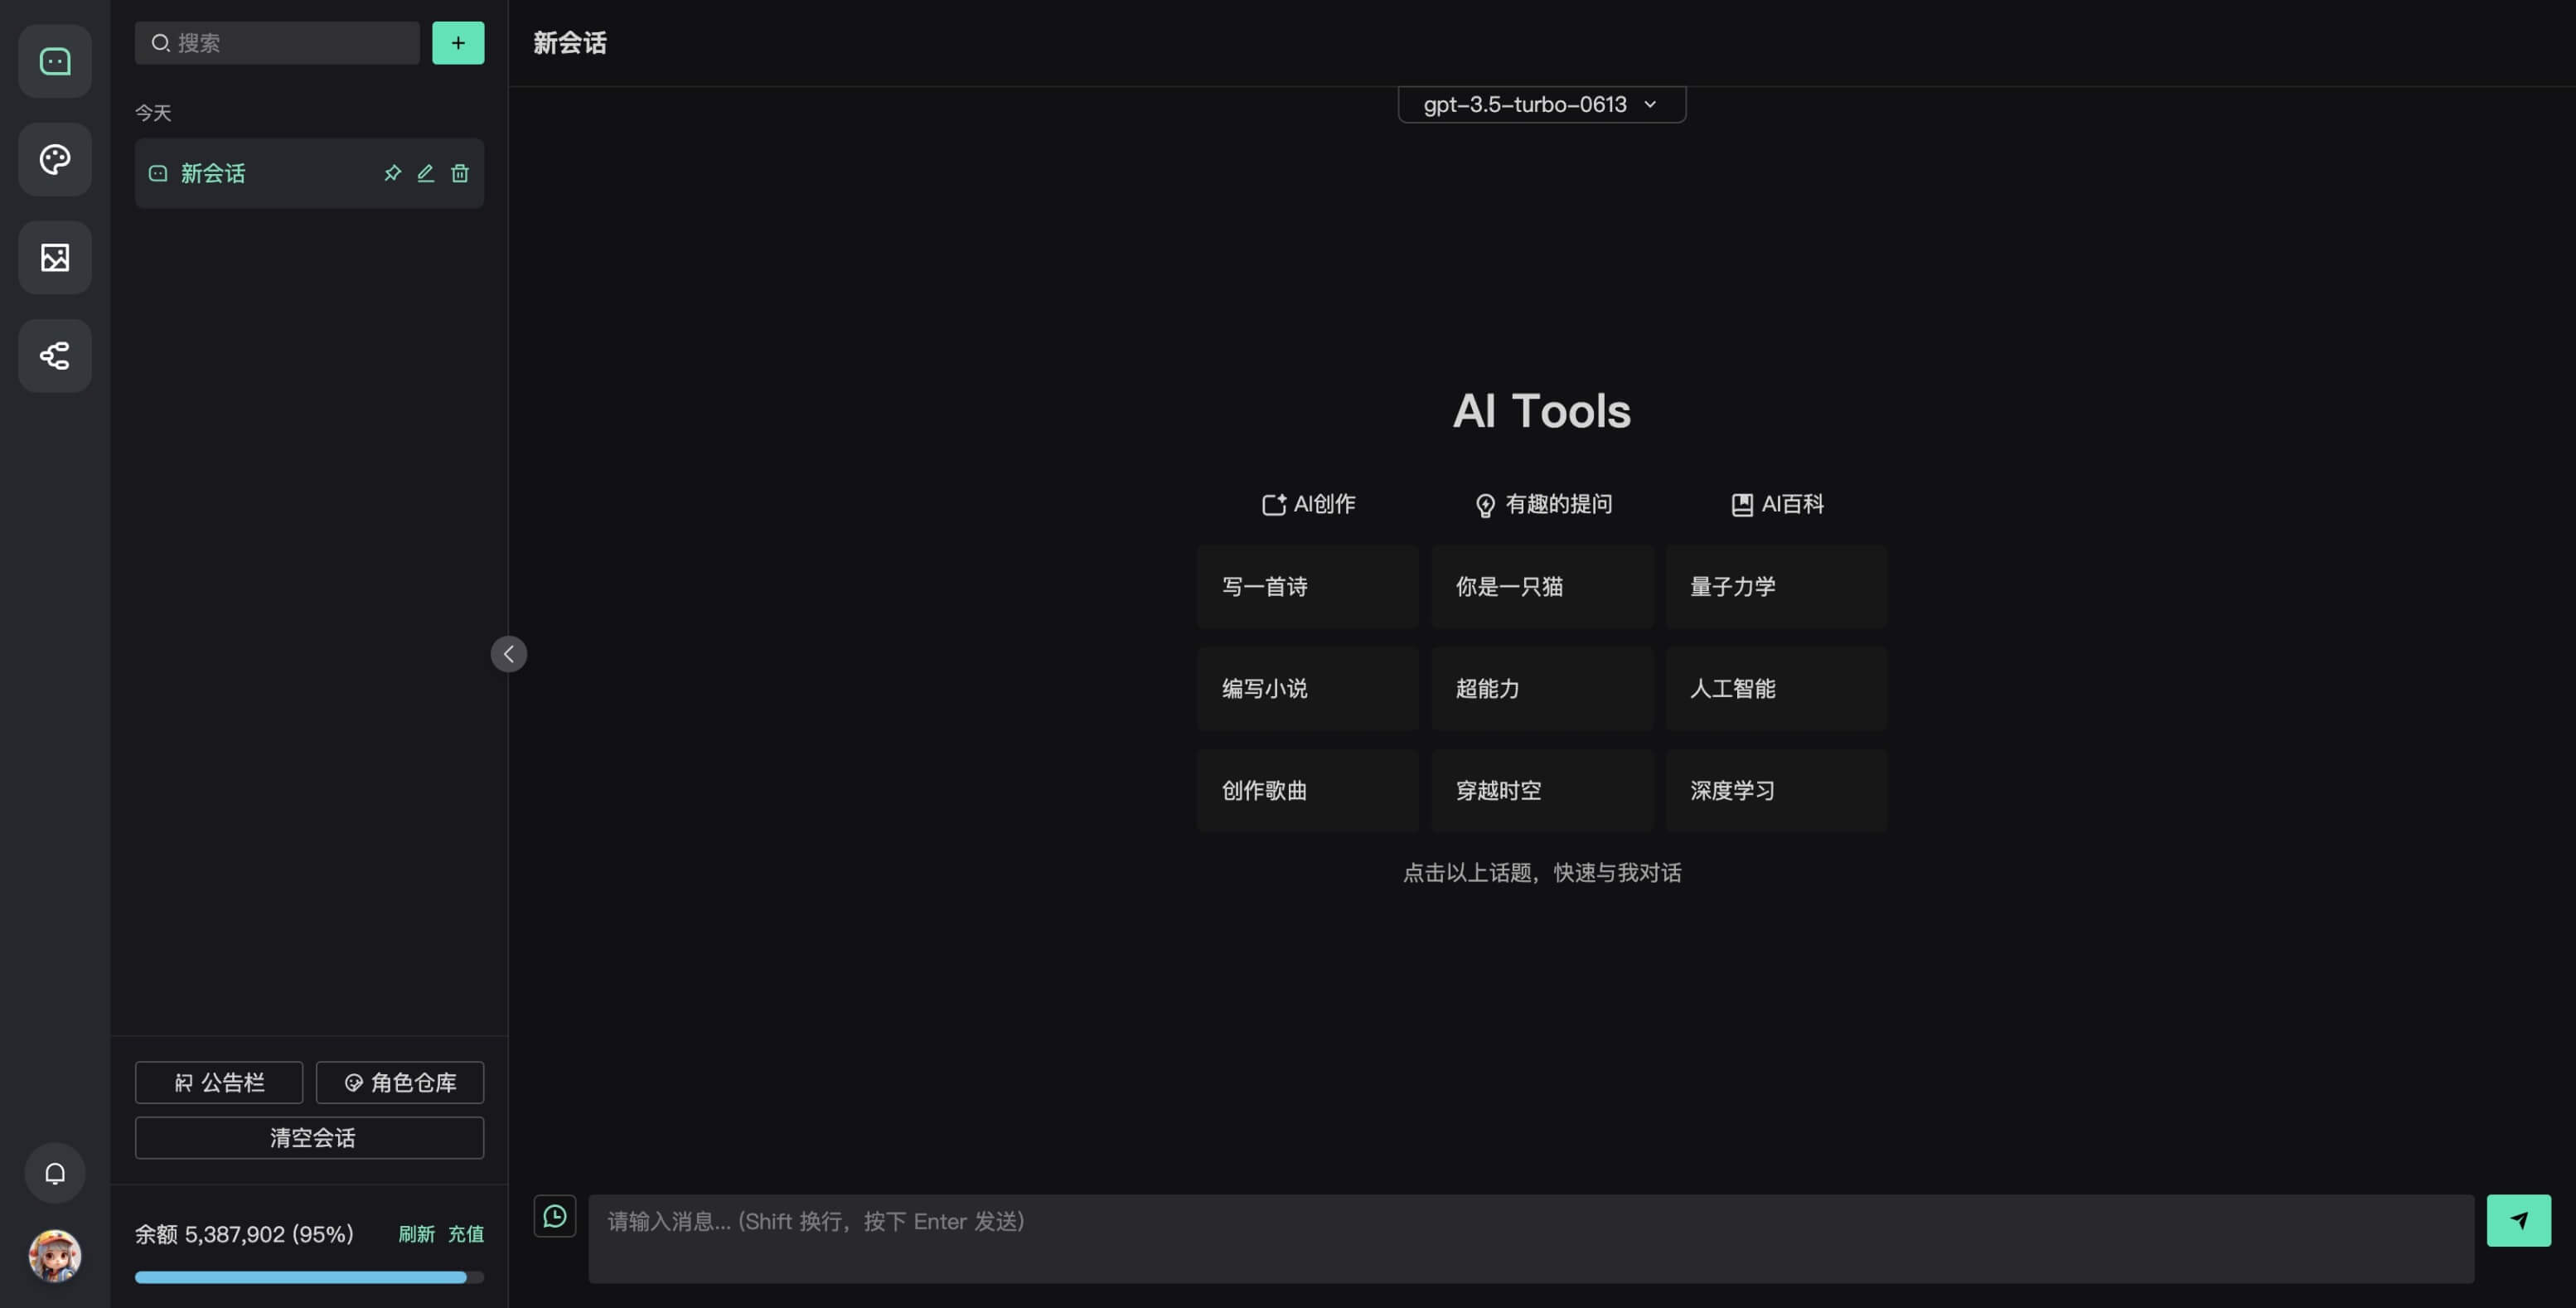
Task: Pin the 新会话 conversation
Action: (392, 173)
